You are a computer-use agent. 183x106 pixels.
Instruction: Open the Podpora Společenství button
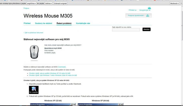tap(139, 16)
